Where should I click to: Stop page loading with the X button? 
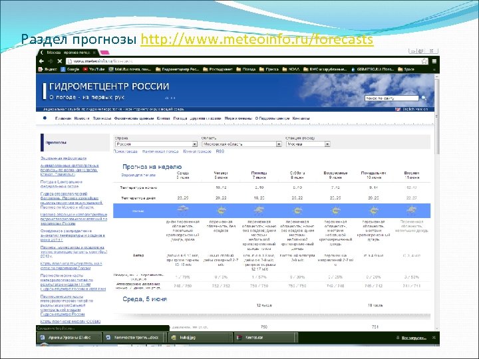click(x=60, y=61)
